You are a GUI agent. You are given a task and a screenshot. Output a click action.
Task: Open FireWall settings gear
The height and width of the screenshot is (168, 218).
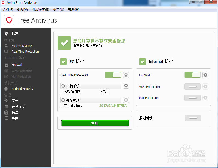[205, 75]
